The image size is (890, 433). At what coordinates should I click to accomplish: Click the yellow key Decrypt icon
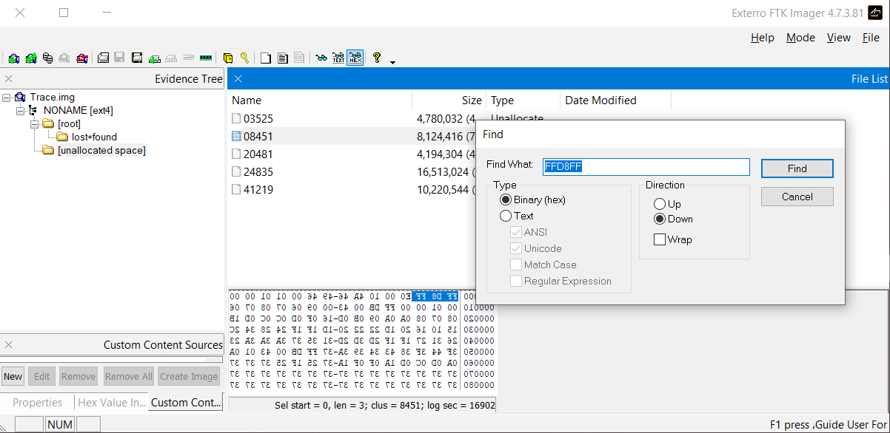tap(244, 58)
